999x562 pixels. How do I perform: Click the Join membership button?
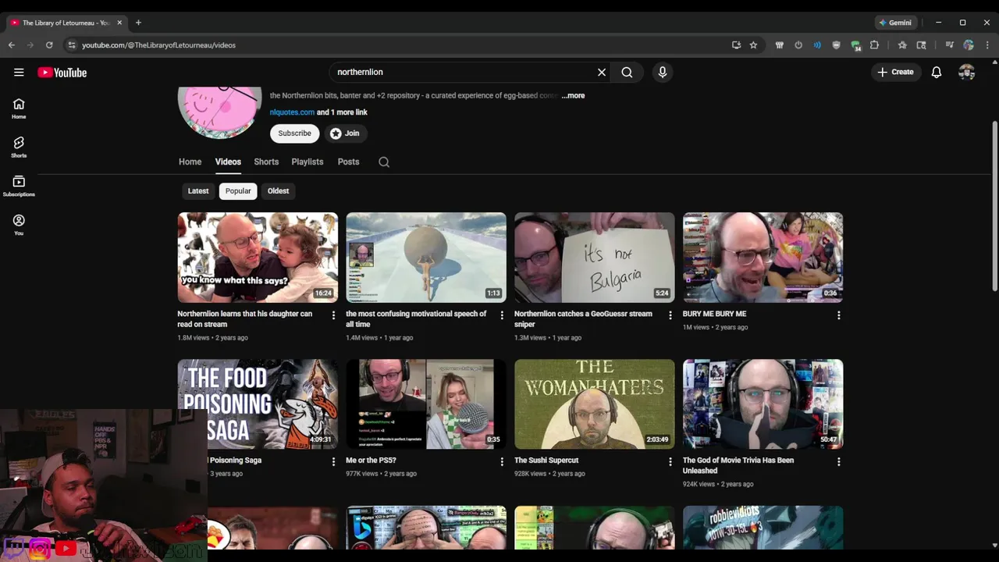tap(344, 133)
